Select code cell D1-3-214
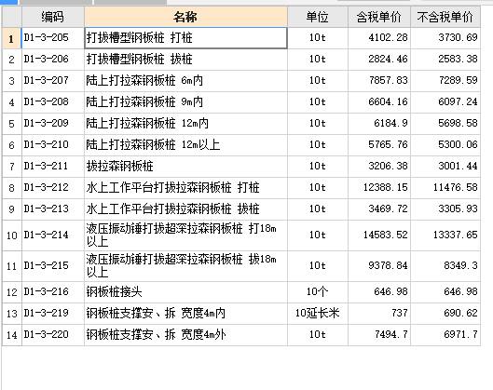The image size is (493, 390). [x=53, y=235]
